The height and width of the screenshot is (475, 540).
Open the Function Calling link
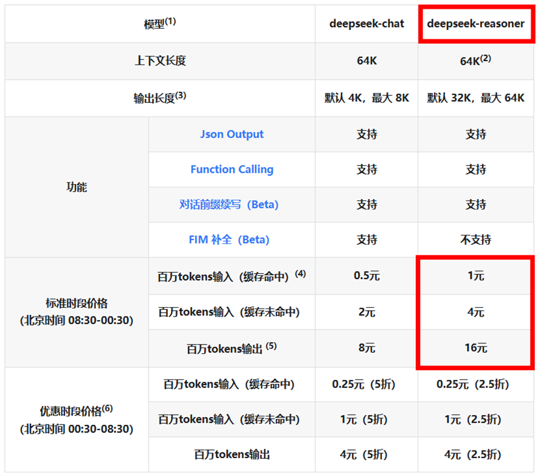tap(232, 170)
